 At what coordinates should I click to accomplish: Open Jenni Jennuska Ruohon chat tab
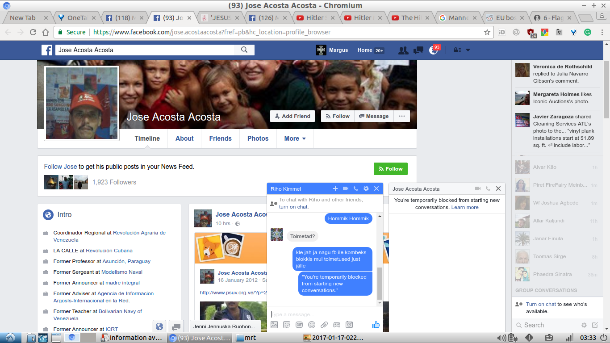pos(226,326)
